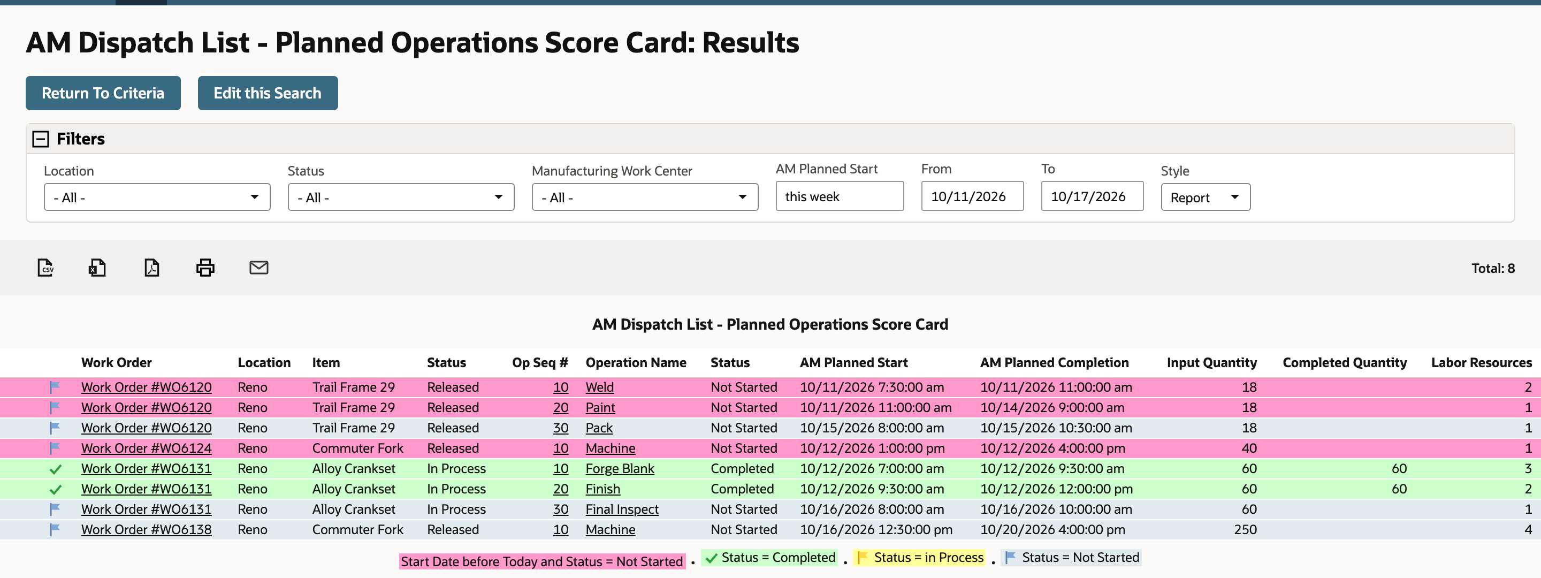This screenshot has width=1541, height=578.
Task: Click Op Seq 20 in the Paint row
Action: (x=561, y=407)
